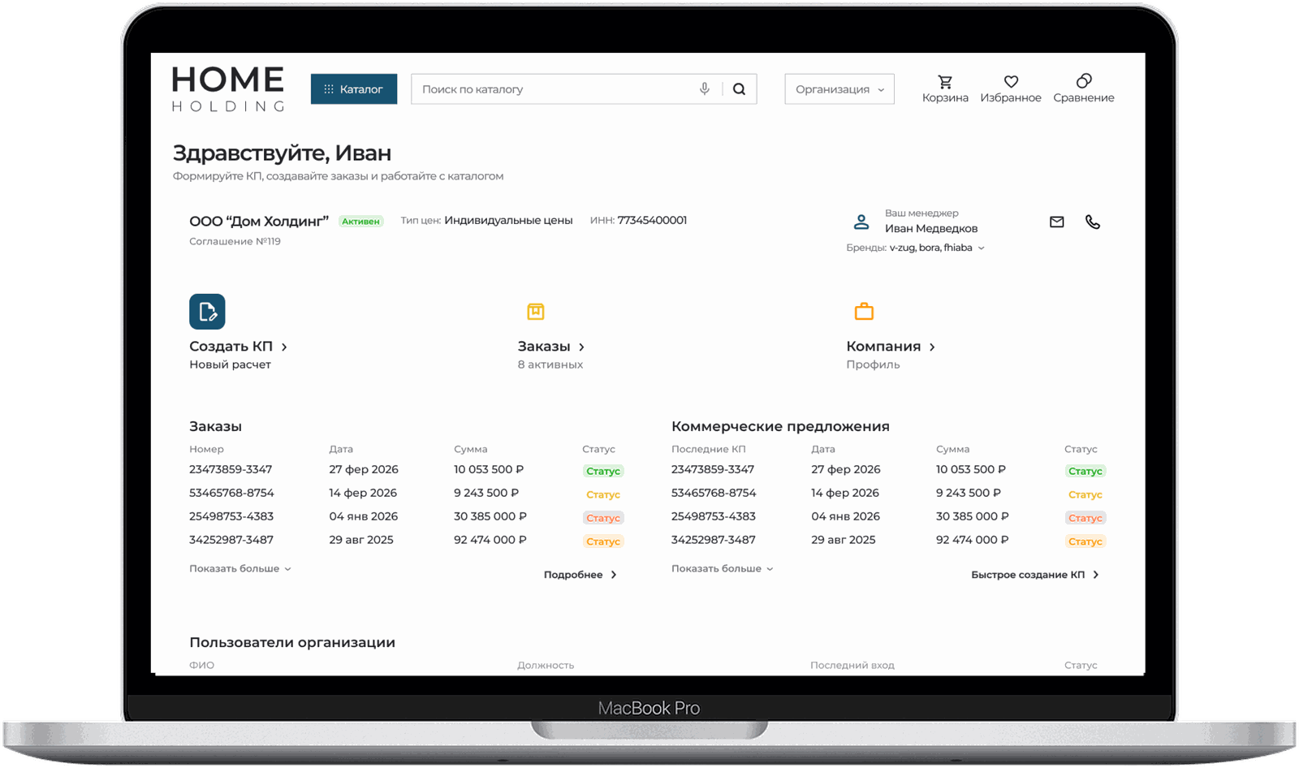Click the HOME HOLDING logo
The width and height of the screenshot is (1299, 768).
[x=228, y=89]
